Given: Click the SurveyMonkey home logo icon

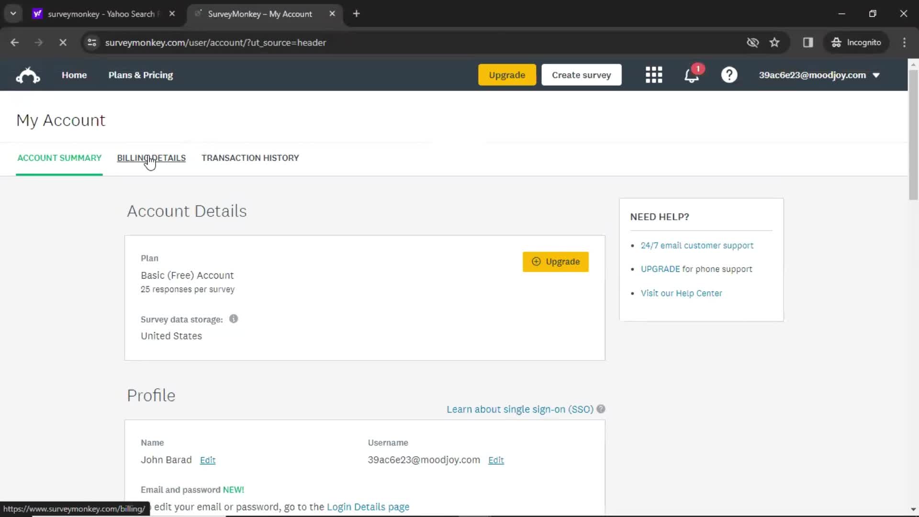Looking at the screenshot, I should pos(28,75).
